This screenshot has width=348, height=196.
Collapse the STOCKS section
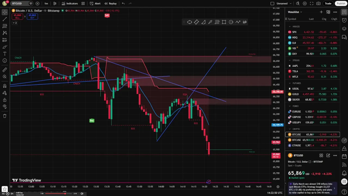pyautogui.click(x=290, y=60)
